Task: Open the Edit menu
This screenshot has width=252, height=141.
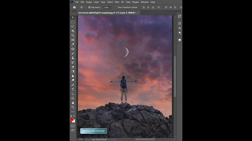Action: 82,2
